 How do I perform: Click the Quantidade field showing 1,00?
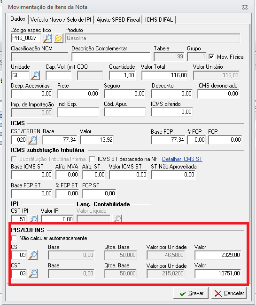tap(122, 75)
